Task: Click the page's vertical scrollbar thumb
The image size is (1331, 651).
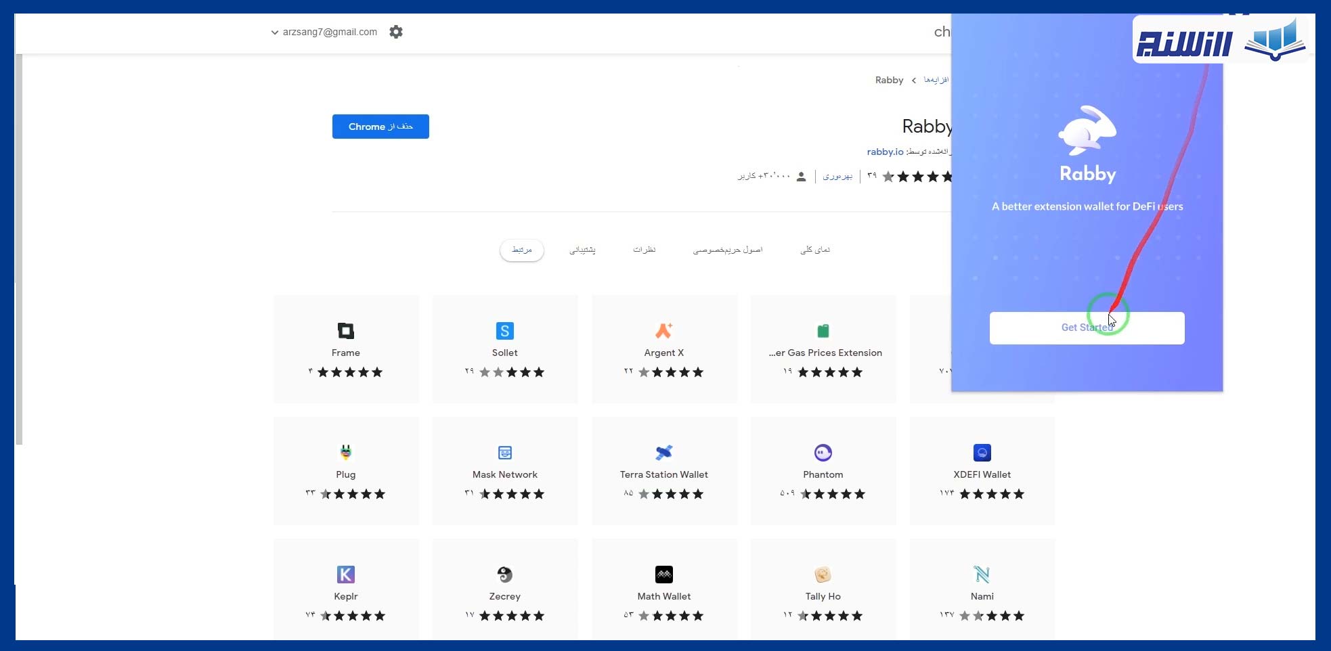Action: coord(19,249)
